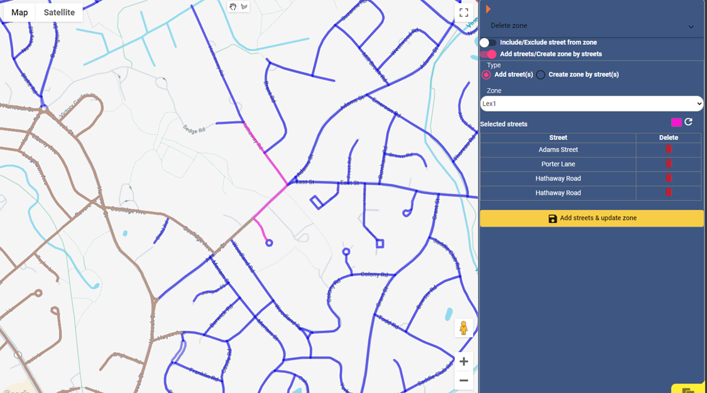Select Create zone by street(s) radio option
Viewport: 707px width, 393px height.
coord(540,75)
